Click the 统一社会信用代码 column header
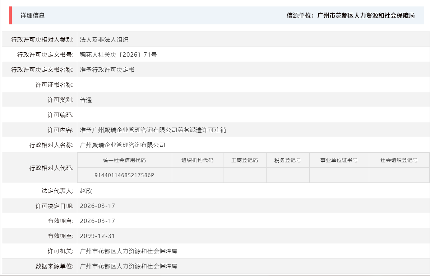This screenshot has width=430, height=276. coord(125,160)
